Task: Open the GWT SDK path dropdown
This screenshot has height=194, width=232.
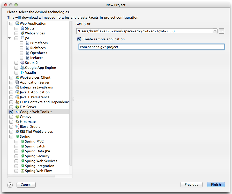Action: click(x=215, y=31)
